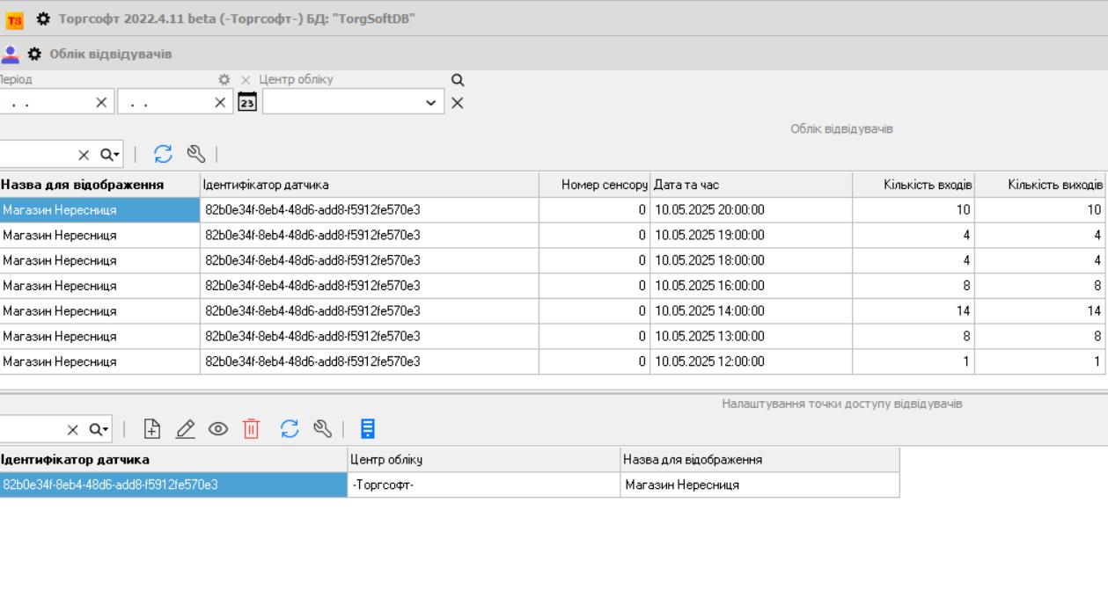Click the pencil edit icon

click(x=185, y=429)
